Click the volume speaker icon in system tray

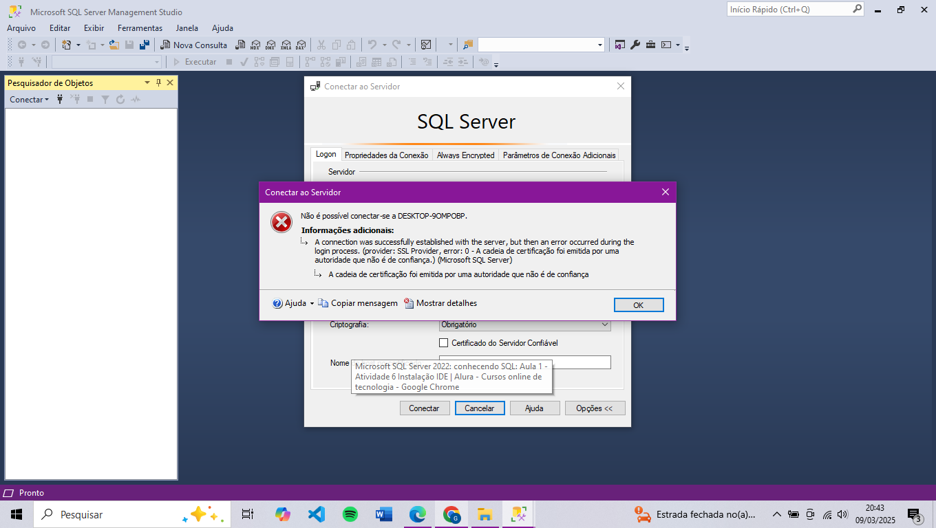coord(842,514)
